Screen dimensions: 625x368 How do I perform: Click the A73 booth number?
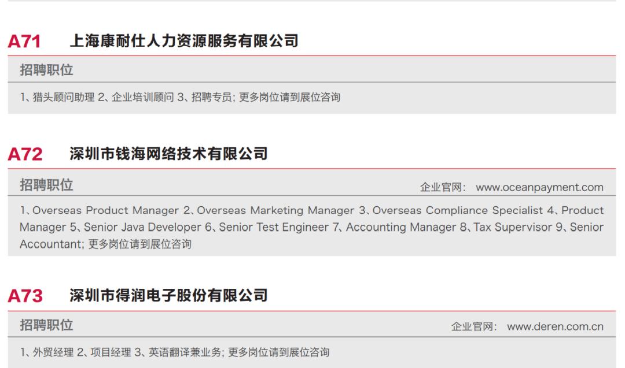coord(25,296)
